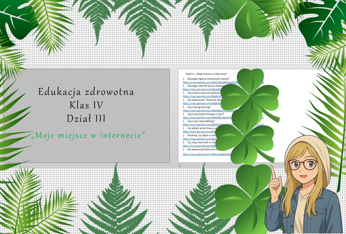Click the 'Edukacja zdrowotna' title text
Screen dimensions: 346x234
coord(86,92)
